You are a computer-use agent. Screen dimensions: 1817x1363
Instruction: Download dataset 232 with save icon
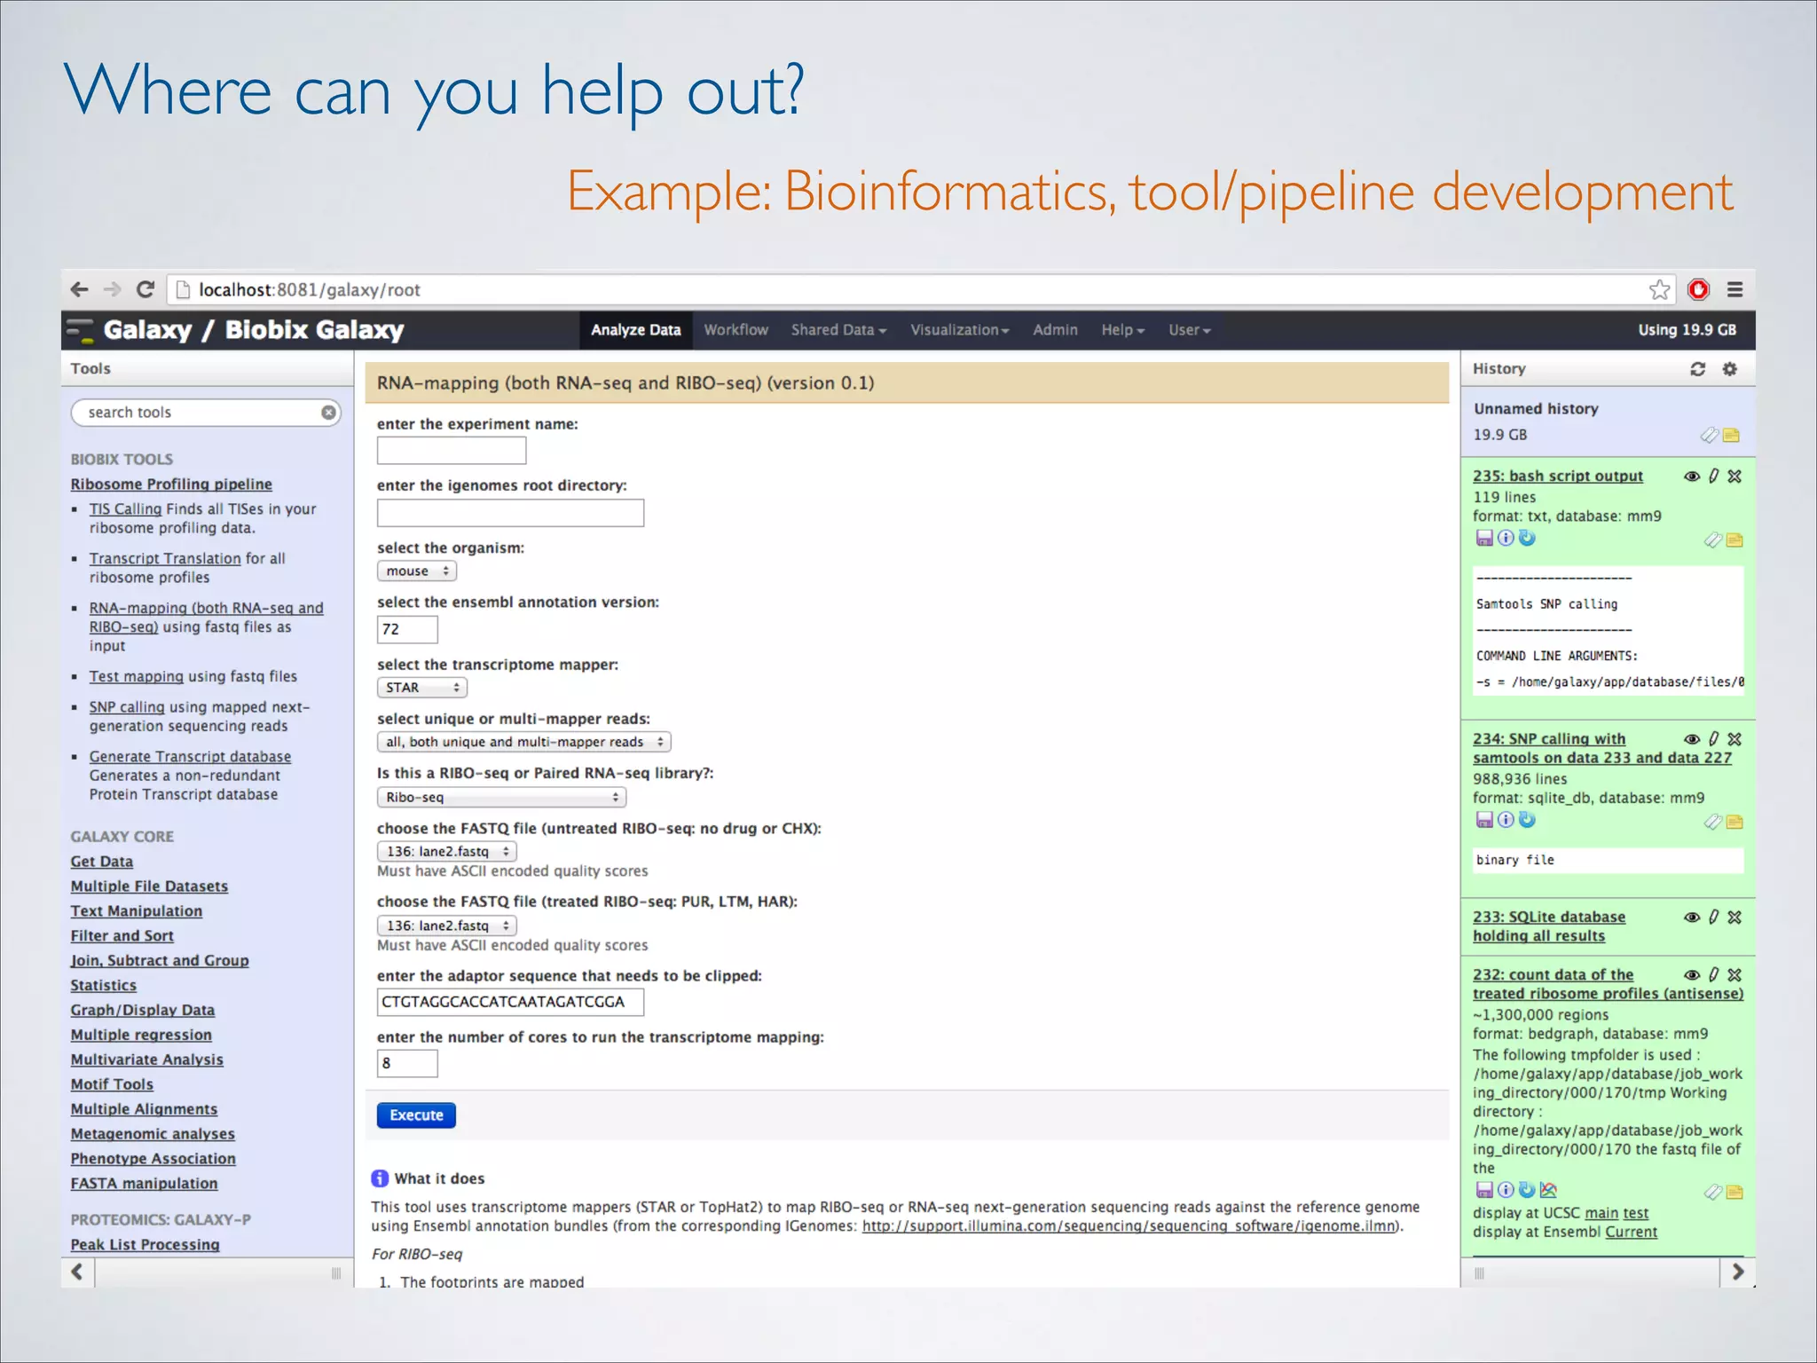point(1483,1191)
